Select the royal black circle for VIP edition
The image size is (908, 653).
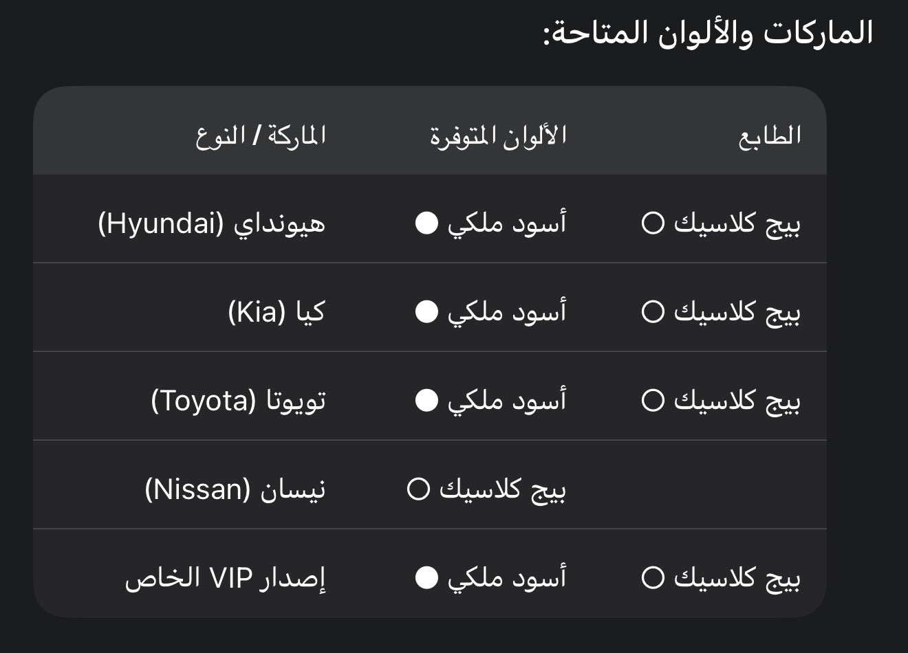click(427, 577)
